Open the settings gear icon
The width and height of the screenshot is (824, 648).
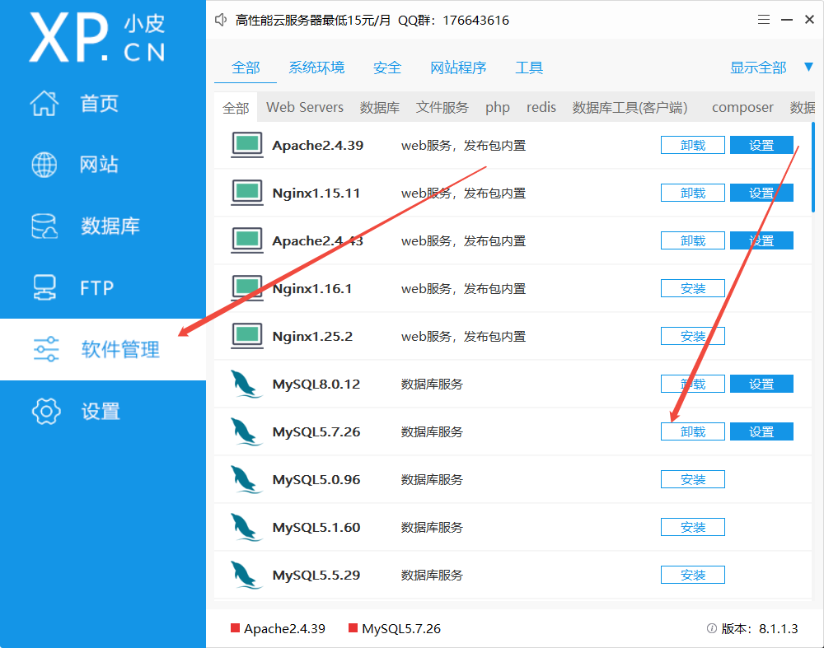pyautogui.click(x=44, y=411)
